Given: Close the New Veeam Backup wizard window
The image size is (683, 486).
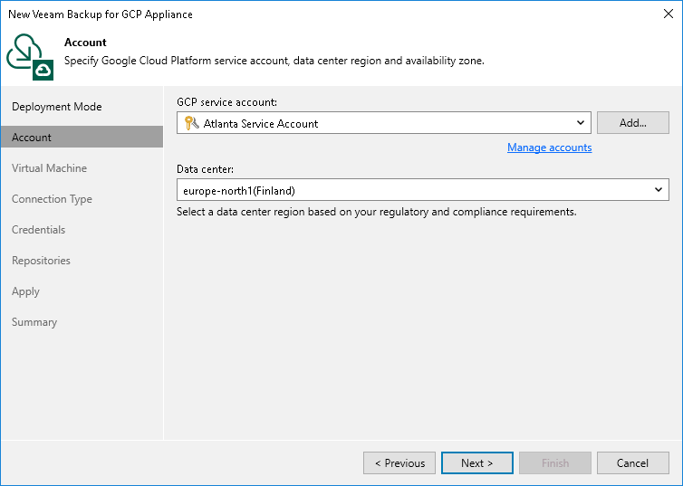Looking at the screenshot, I should coord(669,14).
